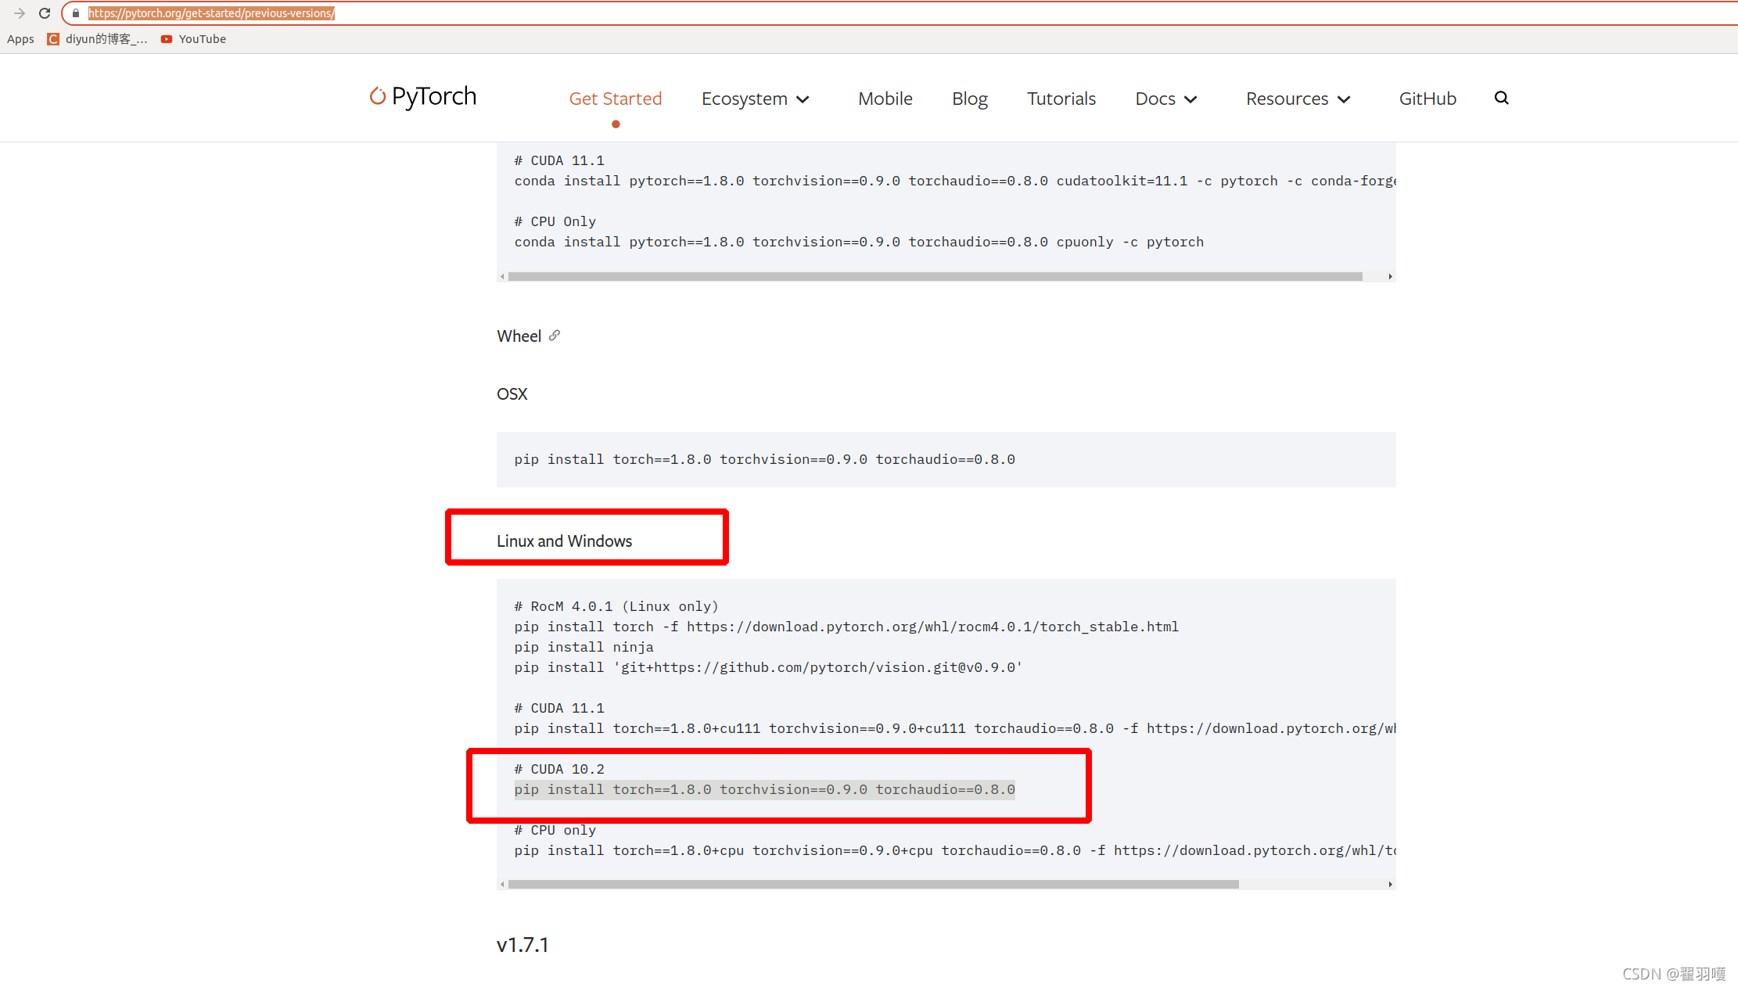Click the PyTorch flame logo icon
The image size is (1738, 988).
376,98
